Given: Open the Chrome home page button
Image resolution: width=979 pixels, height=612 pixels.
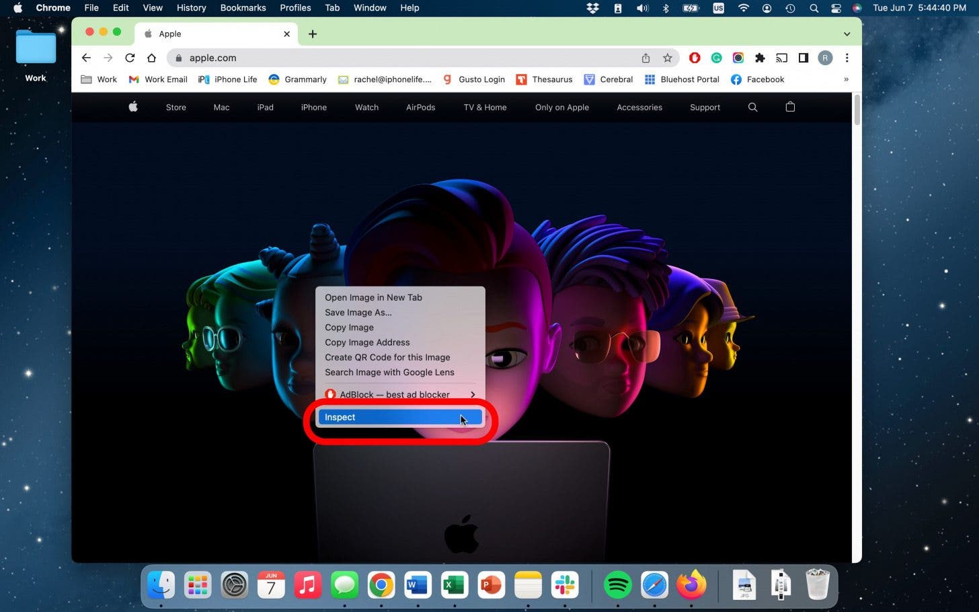Looking at the screenshot, I should [151, 58].
